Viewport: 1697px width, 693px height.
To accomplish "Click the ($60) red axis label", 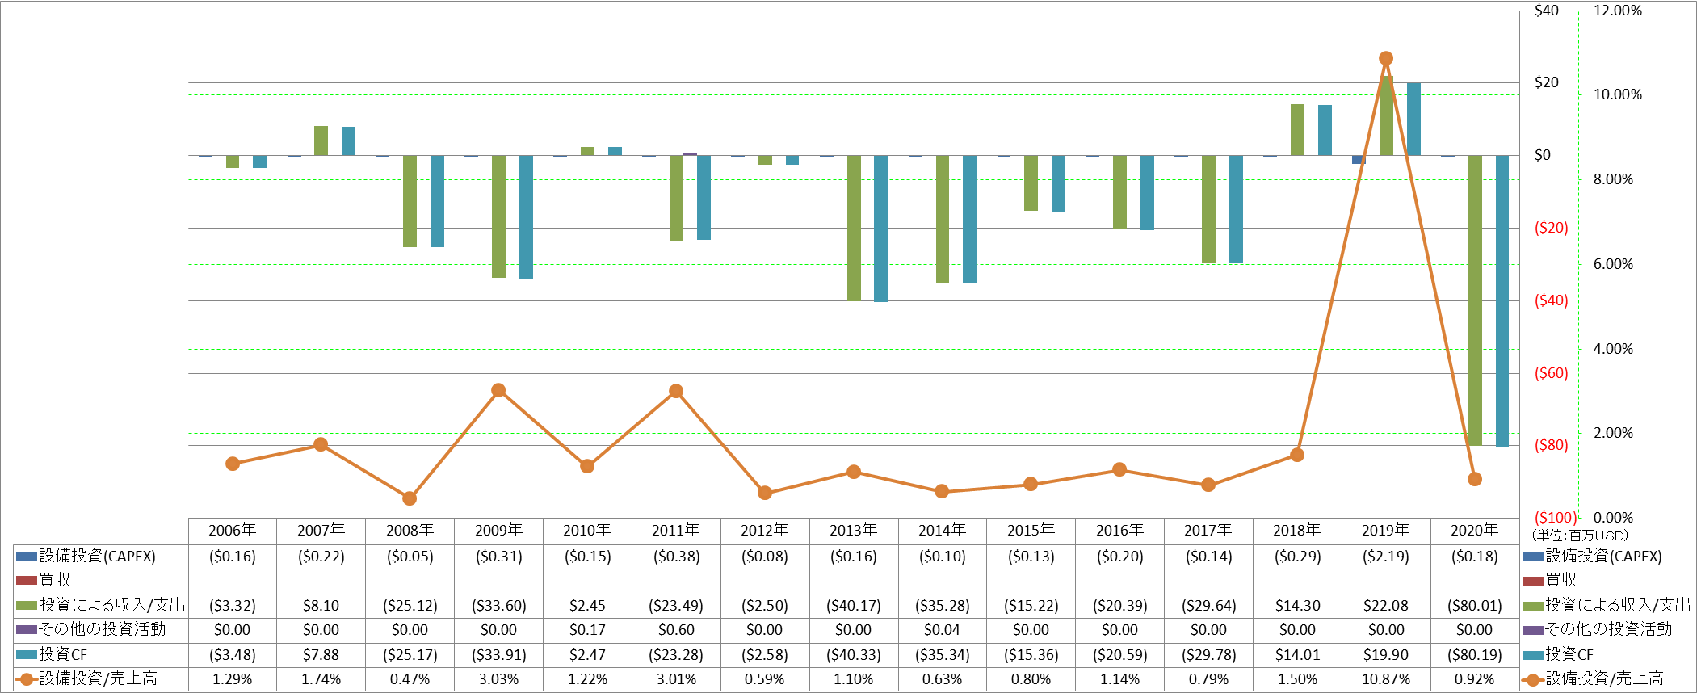I will pyautogui.click(x=1551, y=373).
